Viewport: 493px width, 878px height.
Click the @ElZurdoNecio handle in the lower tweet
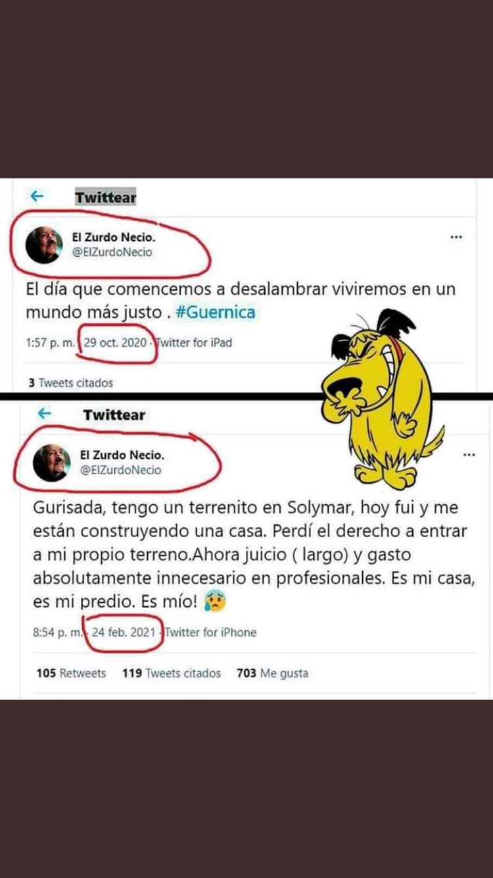pyautogui.click(x=120, y=470)
